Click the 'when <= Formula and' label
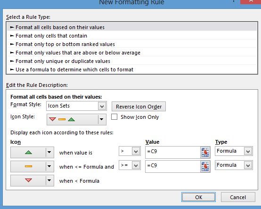This screenshot has width=261, height=209. click(87, 167)
